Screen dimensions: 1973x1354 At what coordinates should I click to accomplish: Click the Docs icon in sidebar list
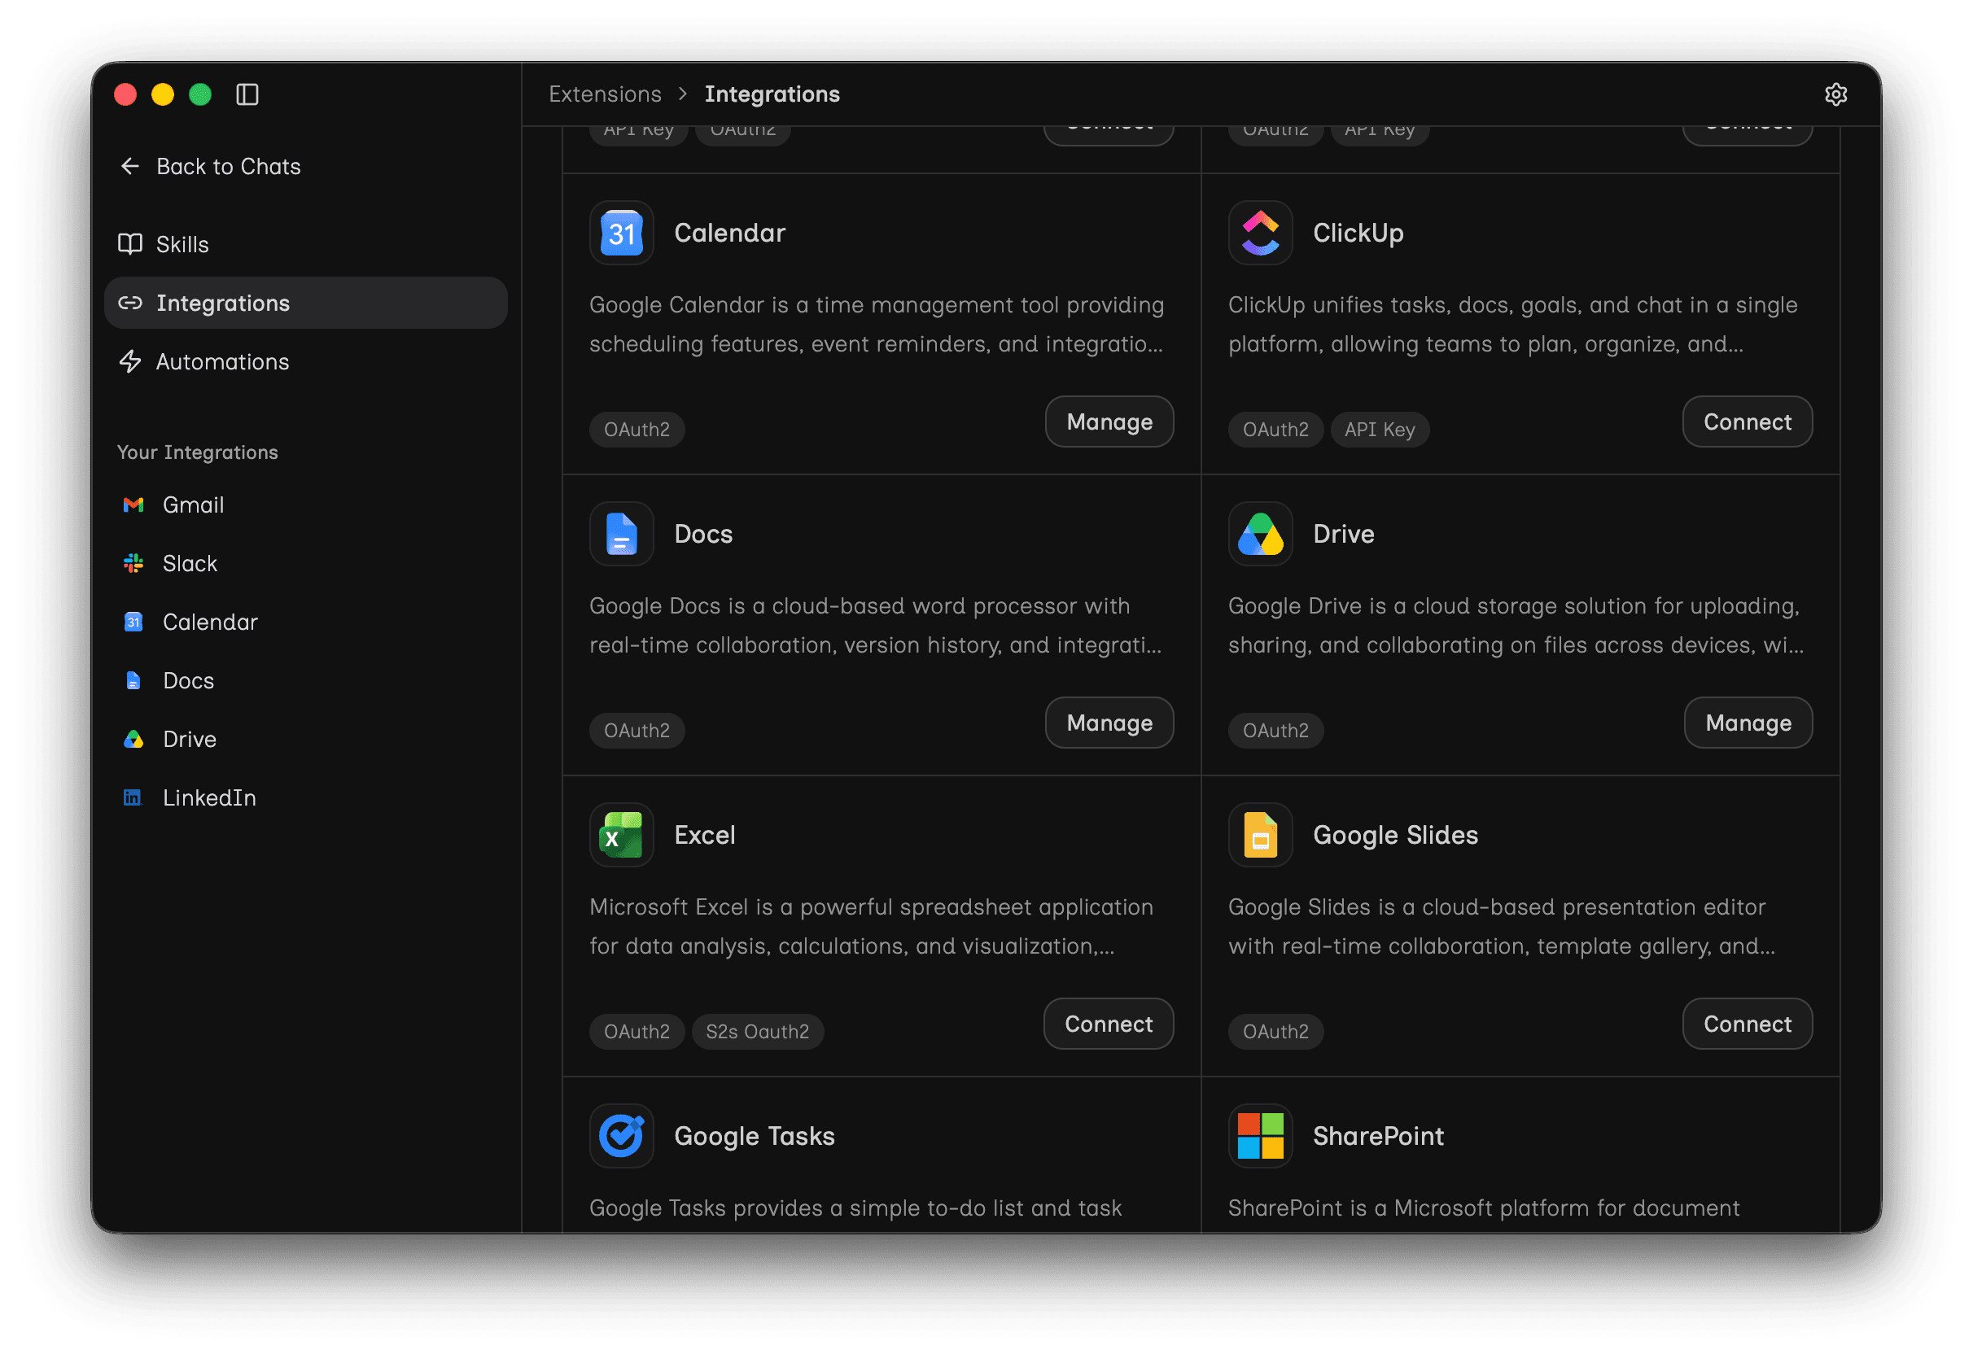[133, 681]
